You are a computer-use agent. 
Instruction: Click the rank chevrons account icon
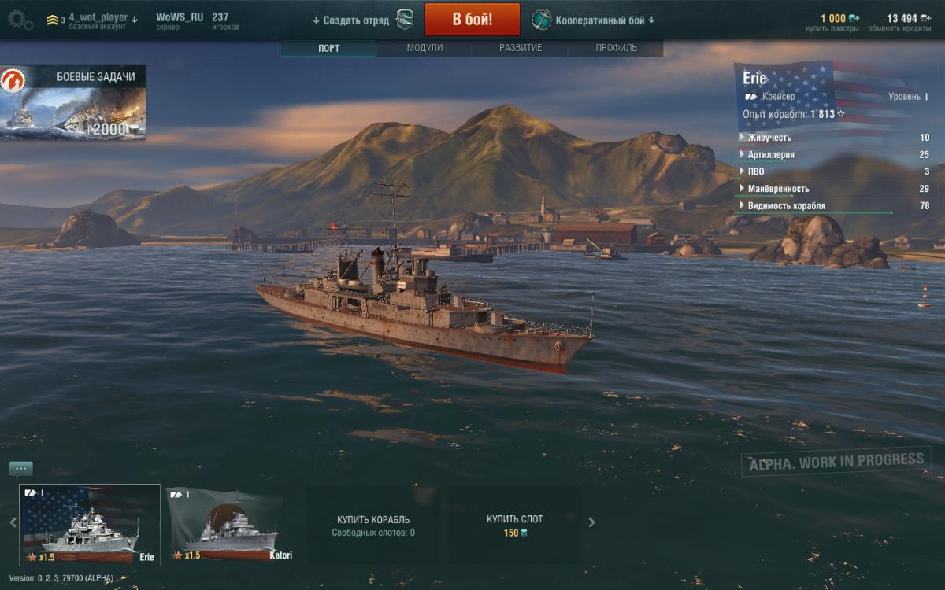[x=53, y=19]
